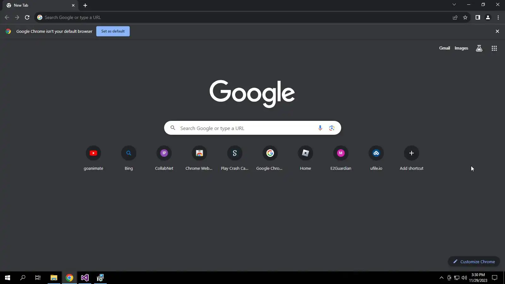Screen dimensions: 505x284
Task: Close the New Tab tab
Action: (x=73, y=5)
